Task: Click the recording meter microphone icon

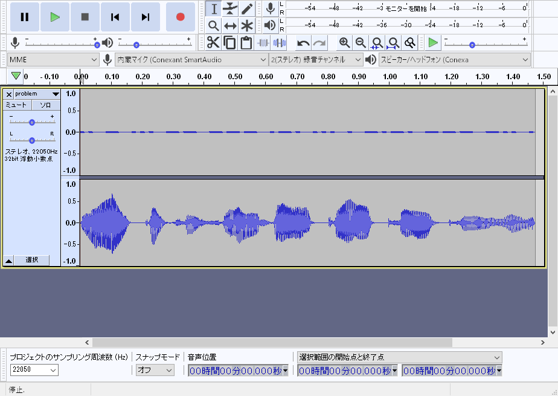Action: (x=271, y=8)
